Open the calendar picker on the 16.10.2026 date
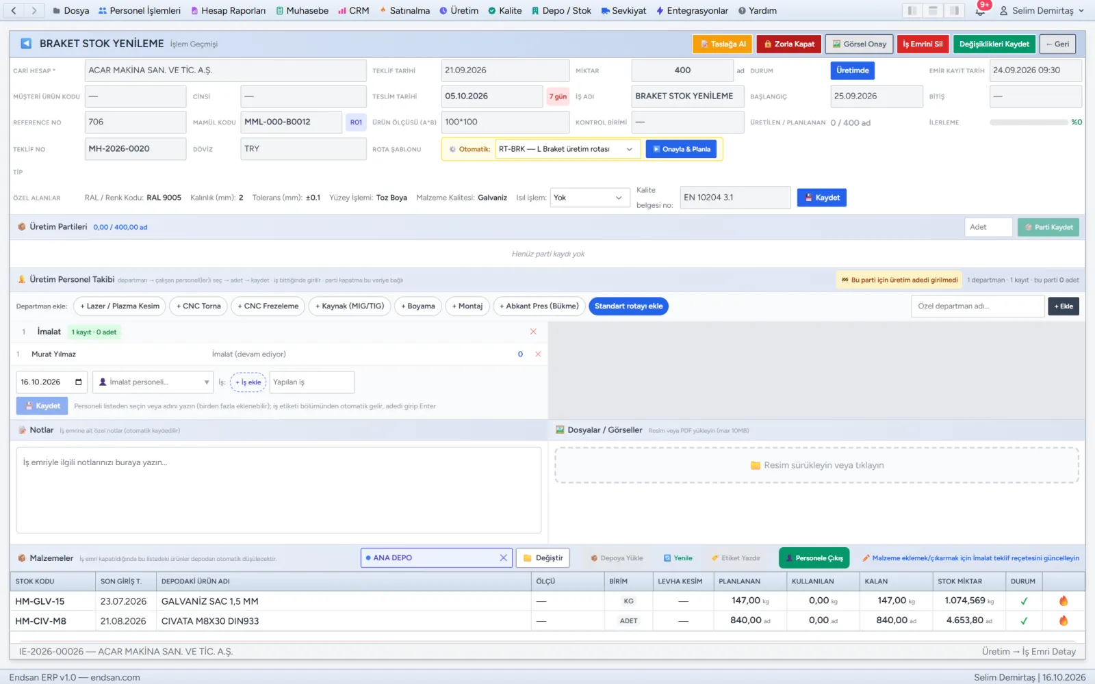The height and width of the screenshot is (684, 1095). 79,382
